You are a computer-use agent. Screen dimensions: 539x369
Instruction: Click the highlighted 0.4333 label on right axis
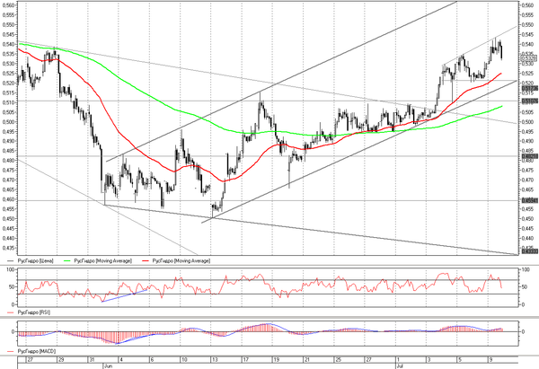point(529,251)
